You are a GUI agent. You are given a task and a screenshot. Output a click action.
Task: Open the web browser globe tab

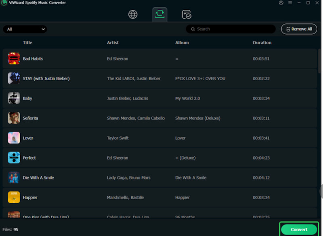coord(133,15)
